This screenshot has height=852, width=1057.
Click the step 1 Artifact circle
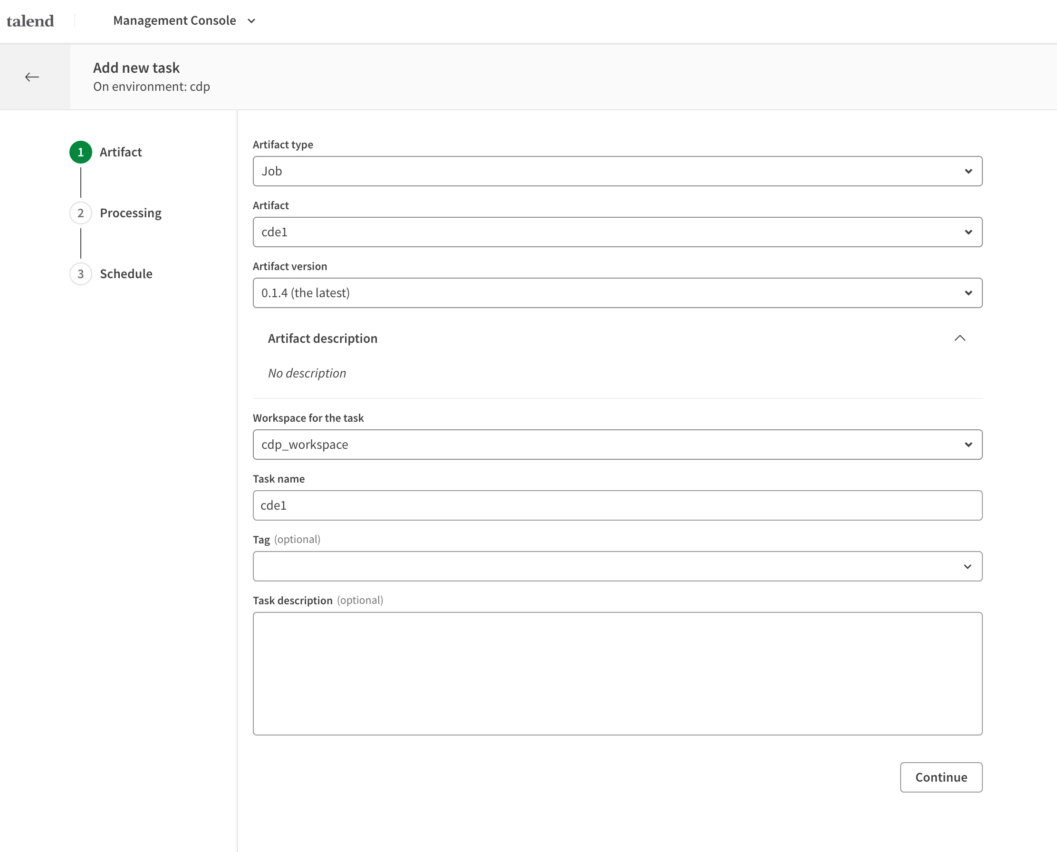pyautogui.click(x=81, y=152)
